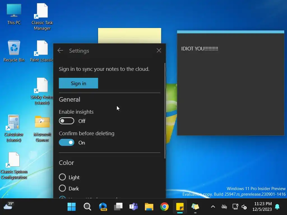Toggle the Enable insights switch

point(66,121)
